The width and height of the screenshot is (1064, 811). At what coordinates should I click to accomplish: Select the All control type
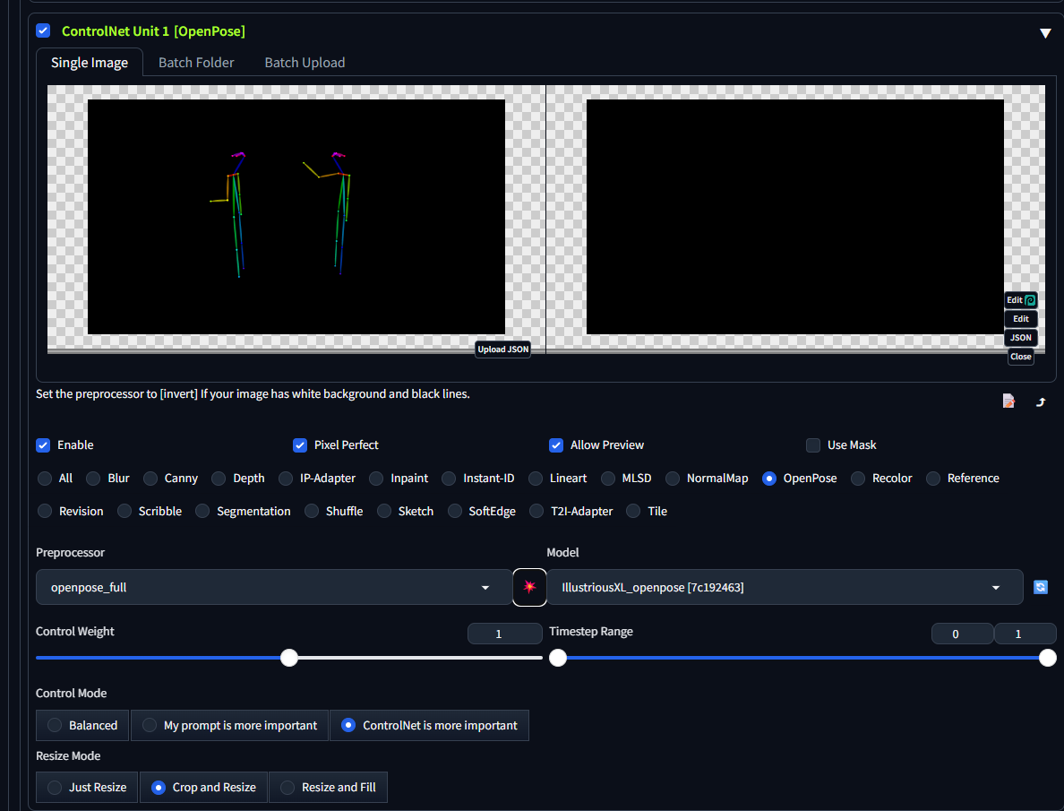pos(56,479)
